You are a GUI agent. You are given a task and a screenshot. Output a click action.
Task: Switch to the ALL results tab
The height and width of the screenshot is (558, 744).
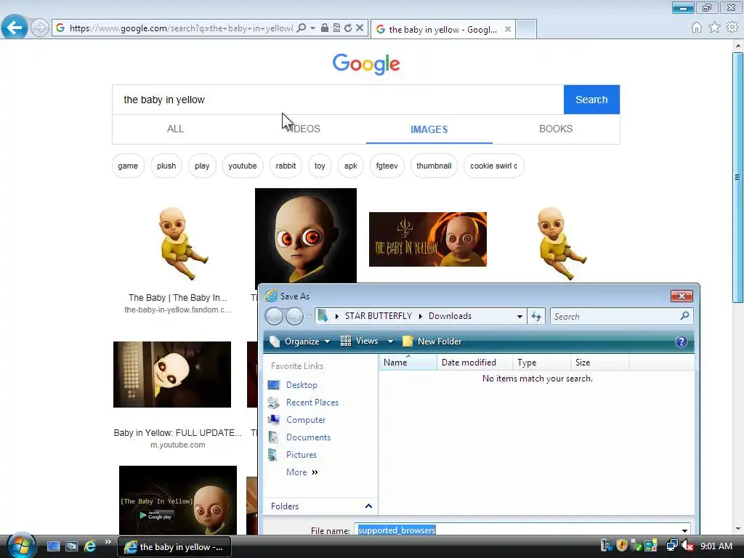click(175, 129)
